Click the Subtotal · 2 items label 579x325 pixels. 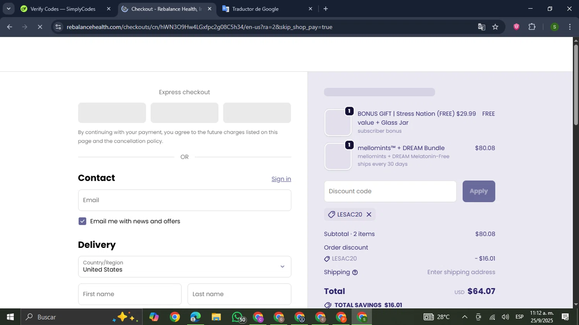349,234
